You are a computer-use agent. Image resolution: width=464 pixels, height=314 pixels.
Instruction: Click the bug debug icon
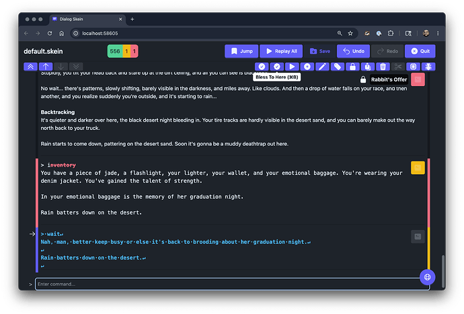point(428,67)
